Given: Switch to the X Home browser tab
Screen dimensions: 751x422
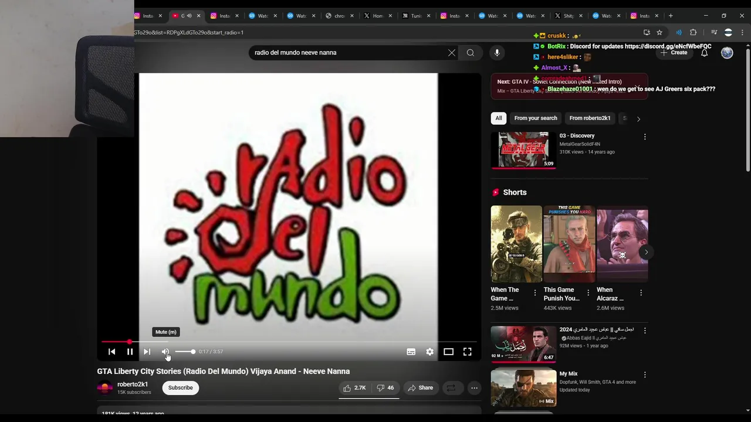Looking at the screenshot, I should [x=373, y=16].
